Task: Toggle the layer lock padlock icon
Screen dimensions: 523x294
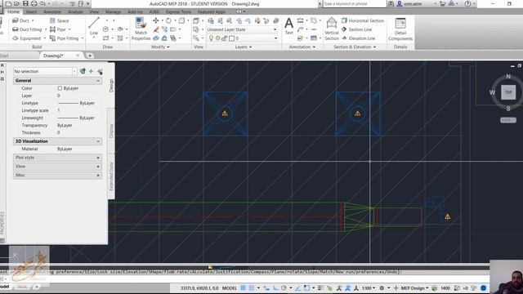Action: [225, 38]
